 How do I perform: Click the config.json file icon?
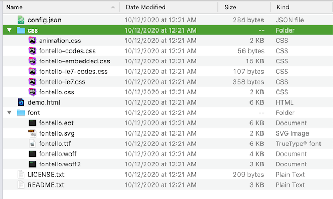click(x=21, y=20)
